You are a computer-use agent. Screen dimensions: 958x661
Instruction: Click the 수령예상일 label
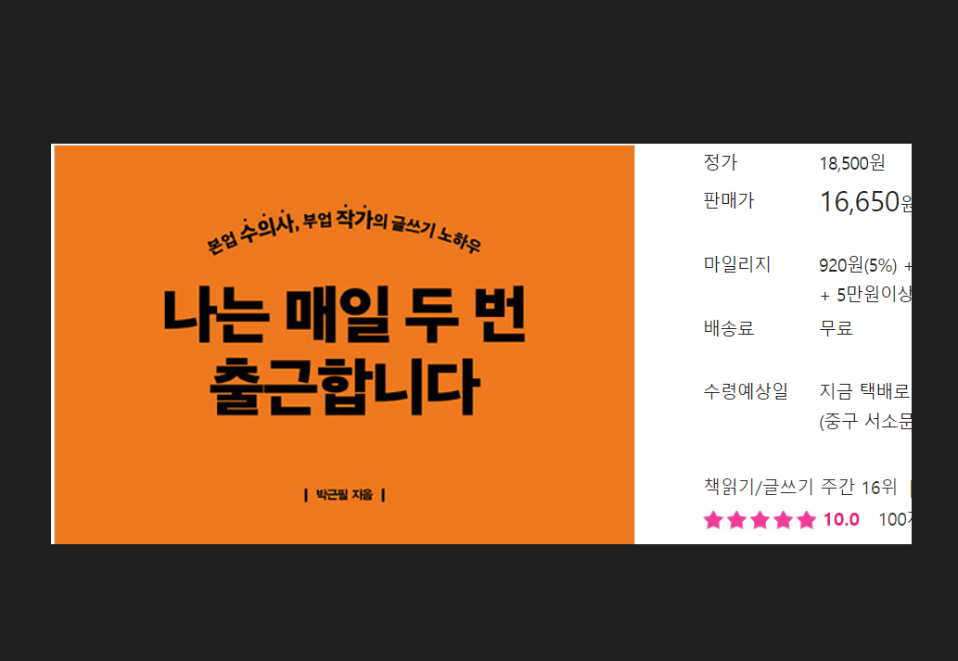746,391
